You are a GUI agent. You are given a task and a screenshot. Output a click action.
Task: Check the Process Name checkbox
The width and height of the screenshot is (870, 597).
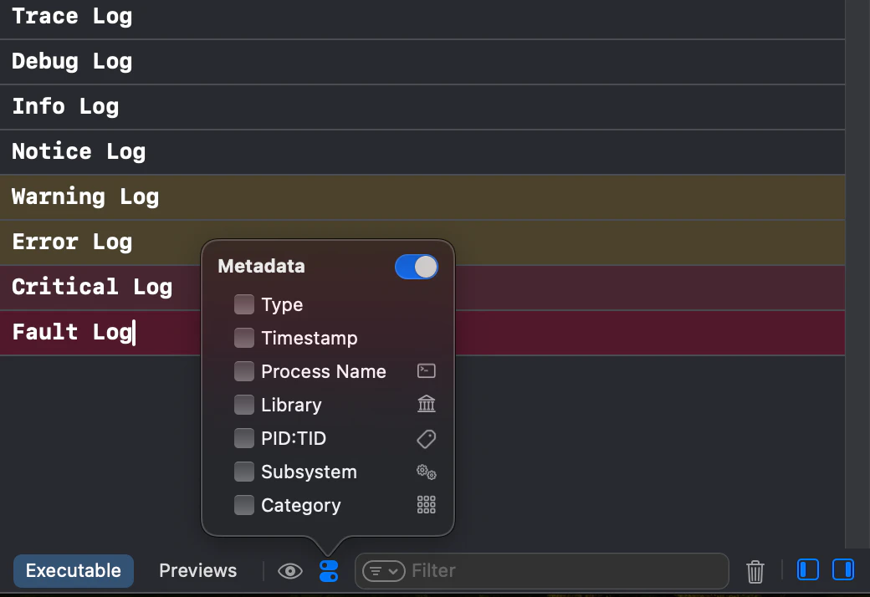tap(244, 371)
